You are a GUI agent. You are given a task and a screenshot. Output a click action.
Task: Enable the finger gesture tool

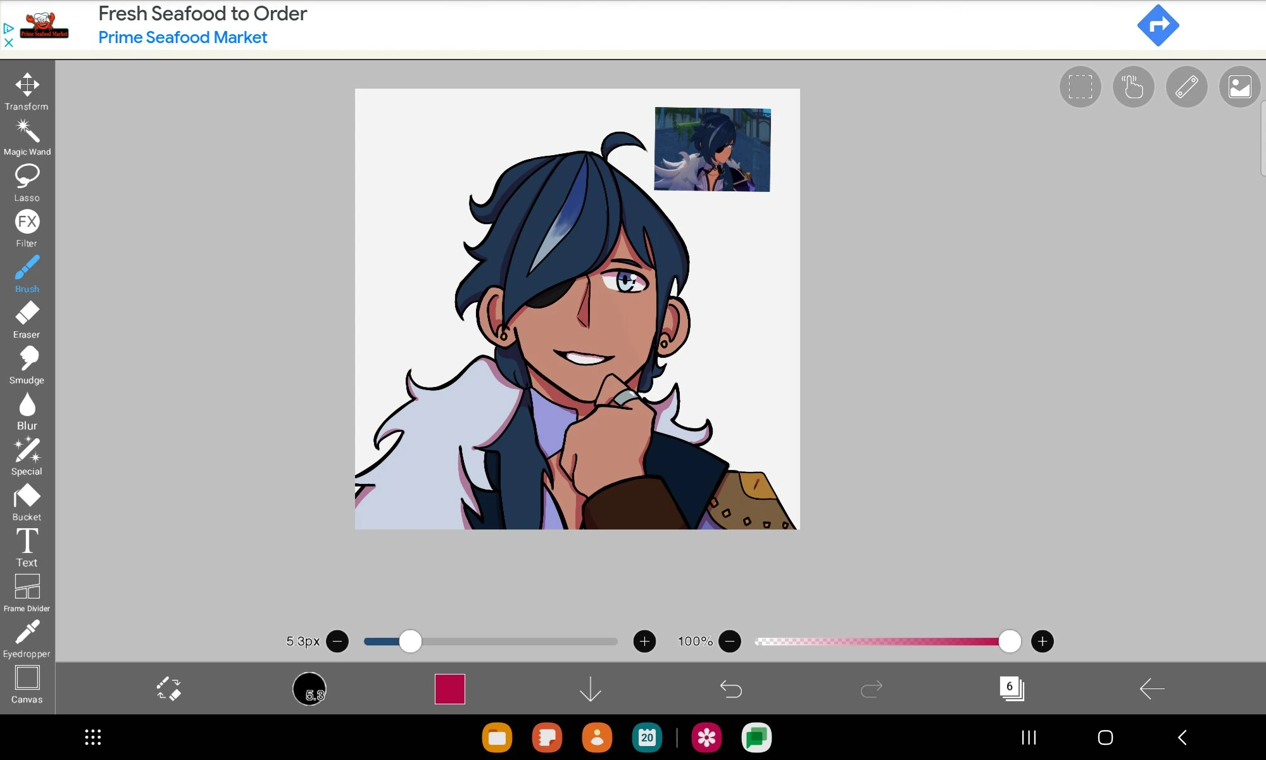click(1133, 87)
